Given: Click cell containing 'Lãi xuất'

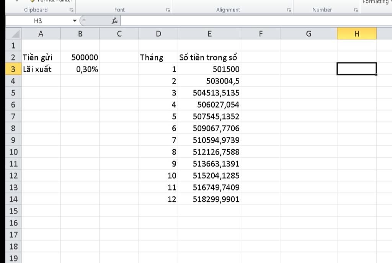Looking at the screenshot, I should 41,69.
